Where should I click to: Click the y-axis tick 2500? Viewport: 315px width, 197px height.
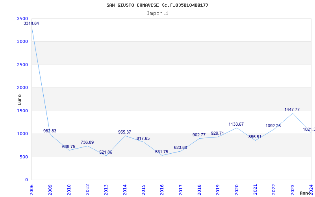(22, 65)
